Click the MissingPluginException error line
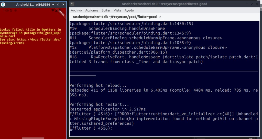Screen dimensions: 262x139 [163, 119]
